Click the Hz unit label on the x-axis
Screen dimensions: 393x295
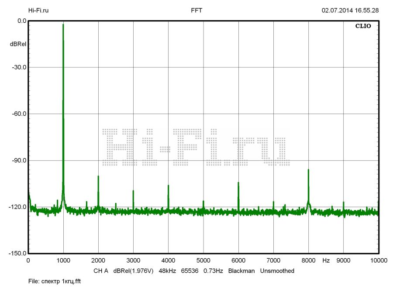326,260
